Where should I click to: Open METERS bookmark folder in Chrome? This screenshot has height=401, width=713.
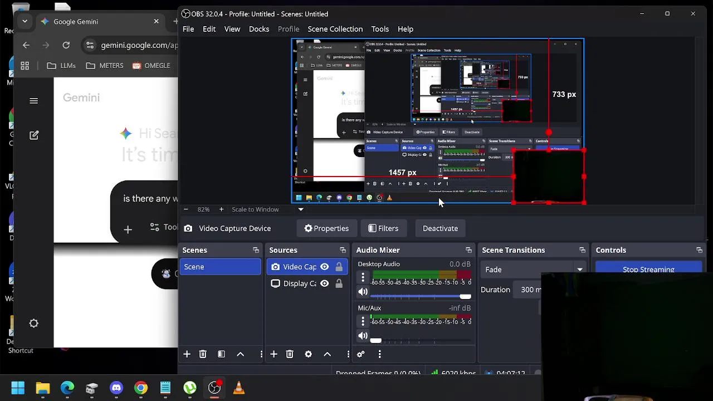[105, 66]
